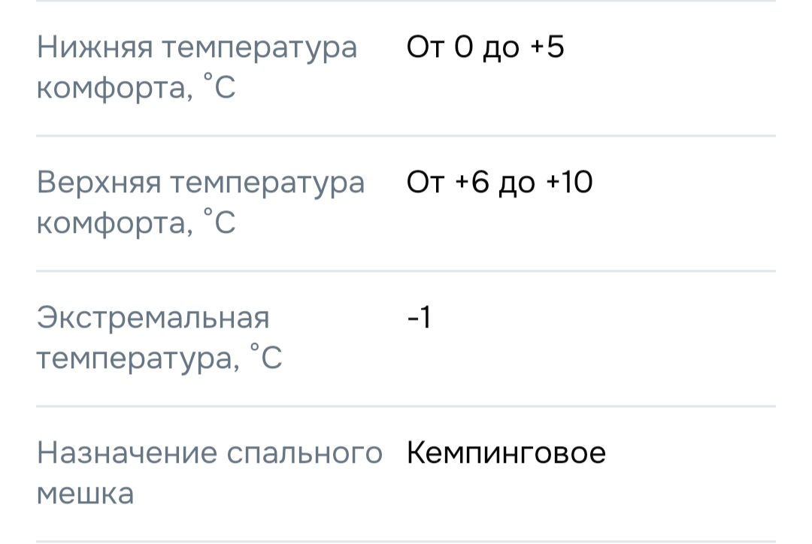Select the "-1" extreme temperature value
The width and height of the screenshot is (812, 544).
click(x=419, y=319)
